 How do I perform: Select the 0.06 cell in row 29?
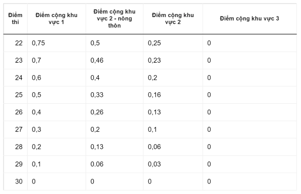click(114, 164)
